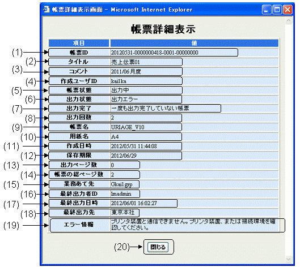Click the タイトル label cell
Screen dimensions: 300x267
(x=79, y=62)
